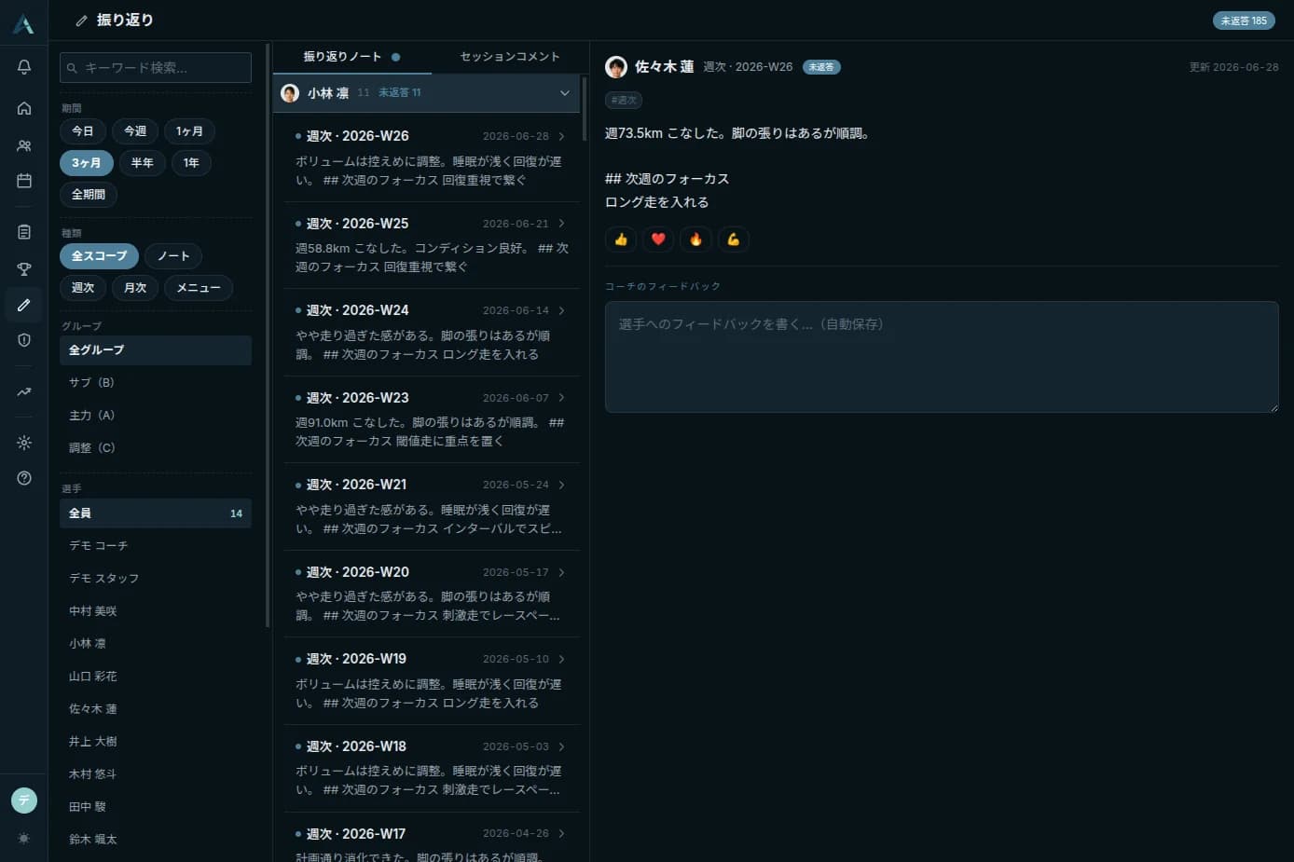1294x862 pixels.
Task: Click the 未返答 185 badge
Action: tap(1244, 21)
